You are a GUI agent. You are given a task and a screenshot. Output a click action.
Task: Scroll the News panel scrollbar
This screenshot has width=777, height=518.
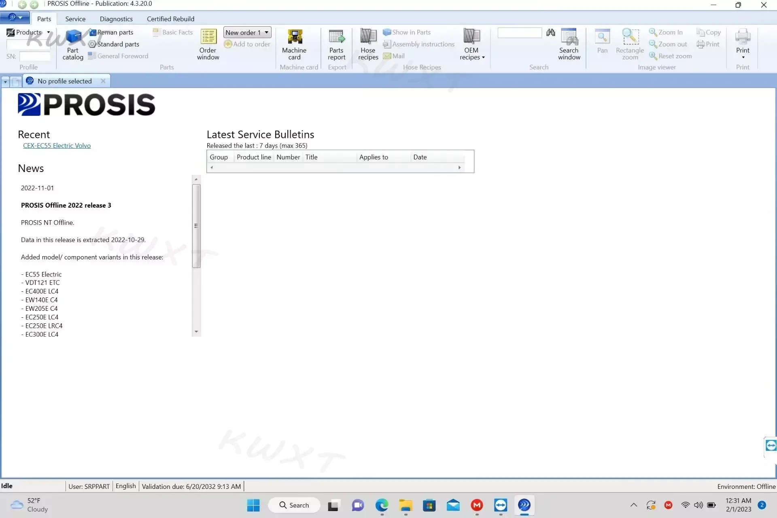tap(197, 225)
